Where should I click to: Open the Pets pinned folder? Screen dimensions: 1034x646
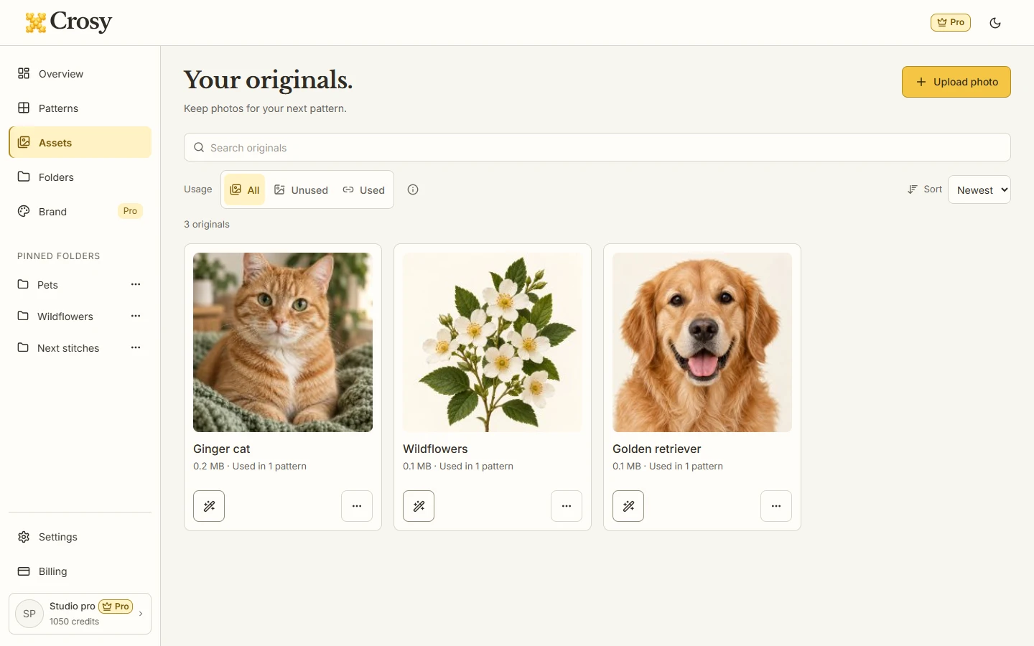pyautogui.click(x=66, y=284)
